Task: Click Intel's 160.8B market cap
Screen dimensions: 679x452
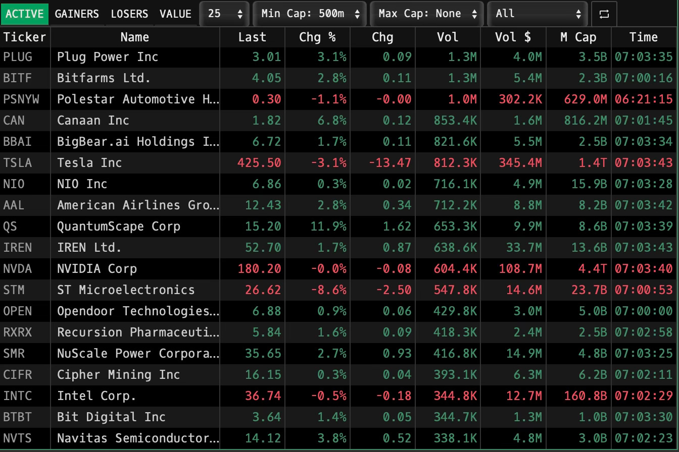Action: point(586,396)
